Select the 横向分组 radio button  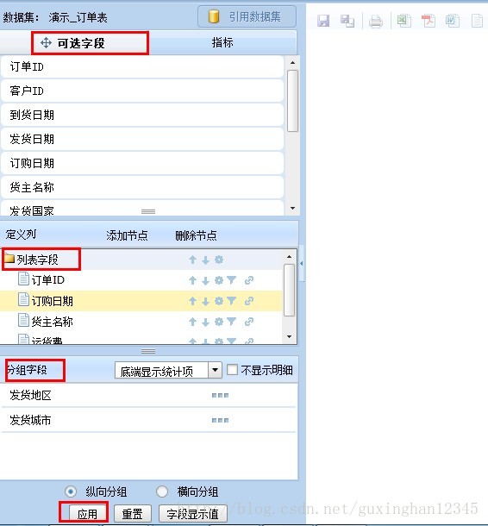coord(162,492)
